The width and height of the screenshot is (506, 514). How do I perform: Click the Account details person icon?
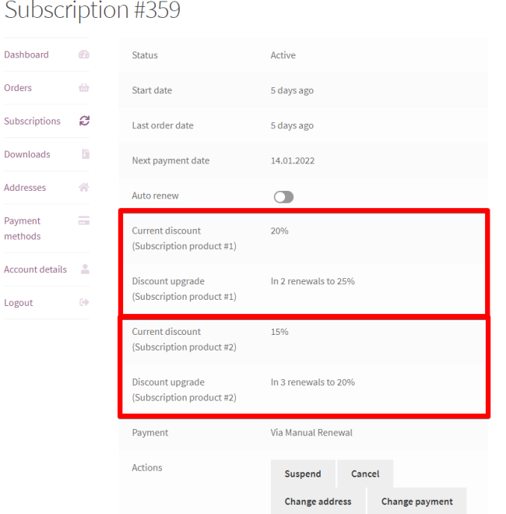(x=85, y=269)
